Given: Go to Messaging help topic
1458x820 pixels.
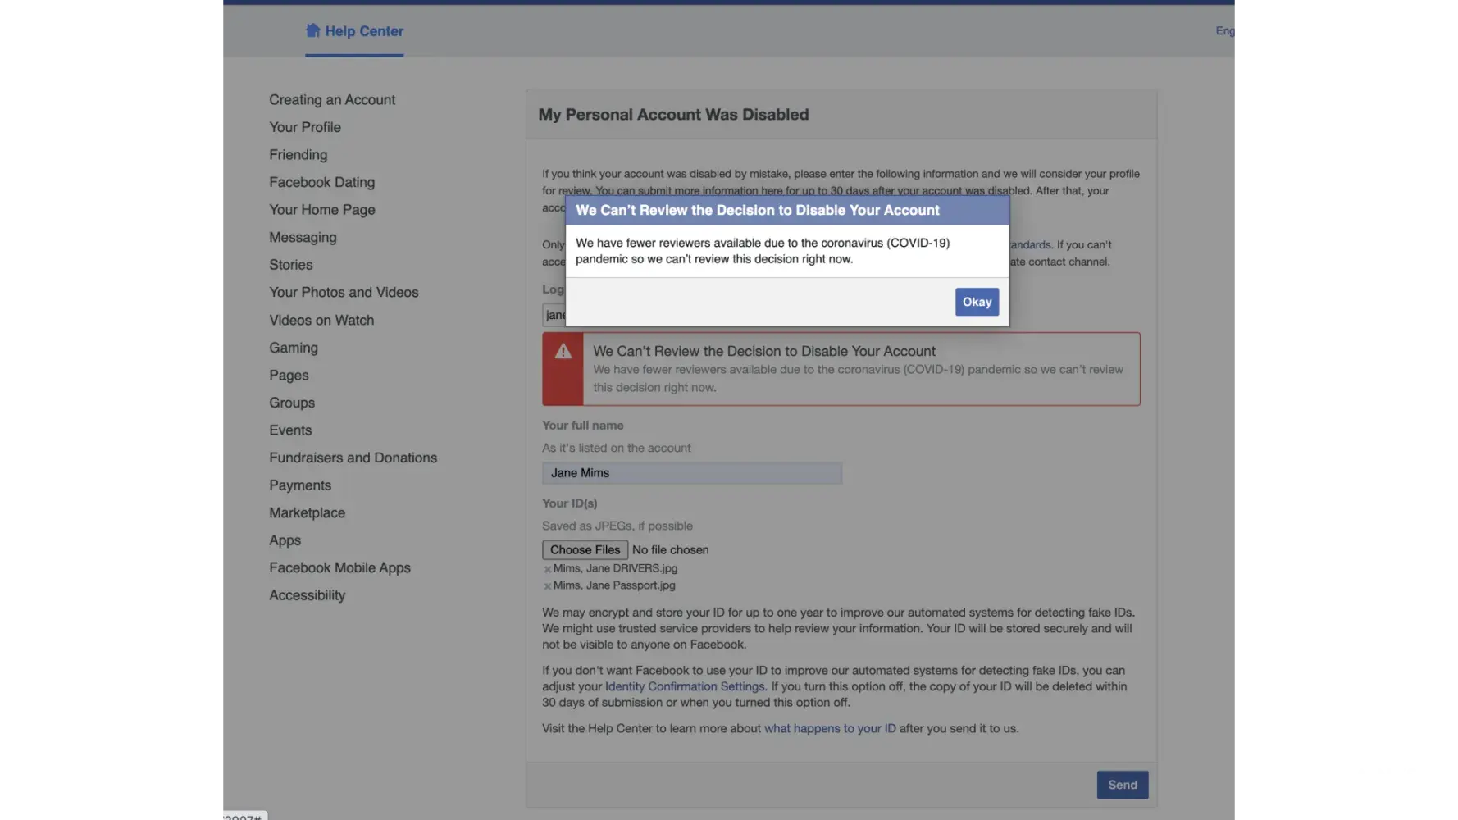Looking at the screenshot, I should [303, 237].
